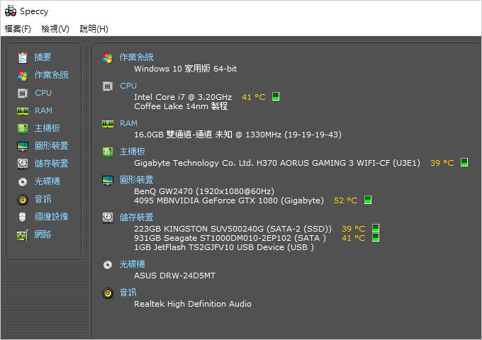Click the Speccy app icon in title bar
Image resolution: width=482 pixels, height=340 pixels.
tap(11, 11)
